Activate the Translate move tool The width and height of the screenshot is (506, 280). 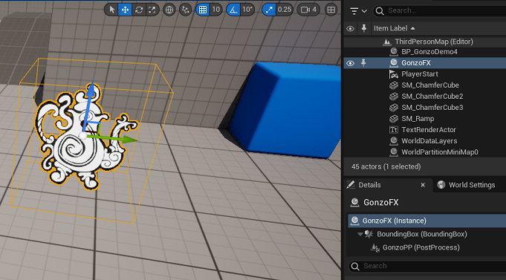125,10
